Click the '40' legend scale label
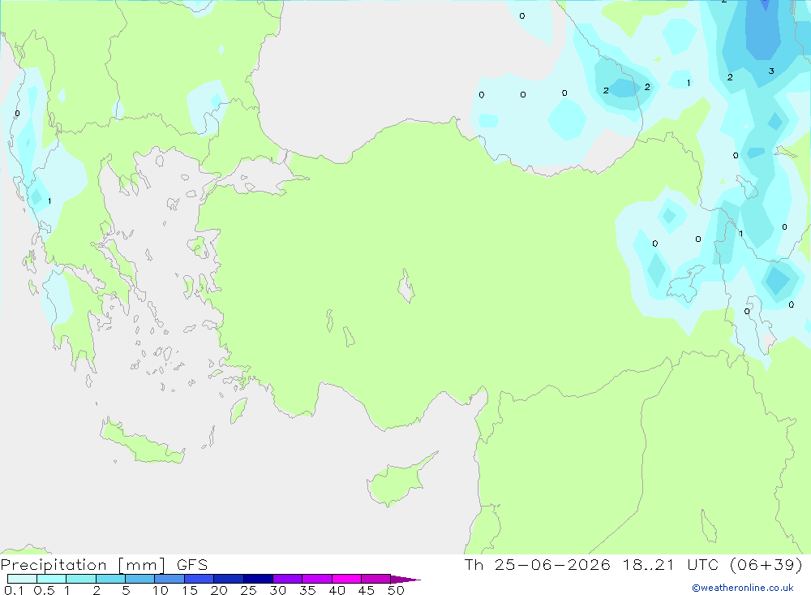The height and width of the screenshot is (595, 811). [337, 590]
